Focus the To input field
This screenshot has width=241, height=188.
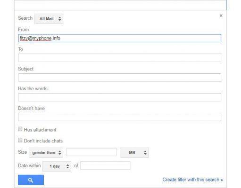coord(120,58)
